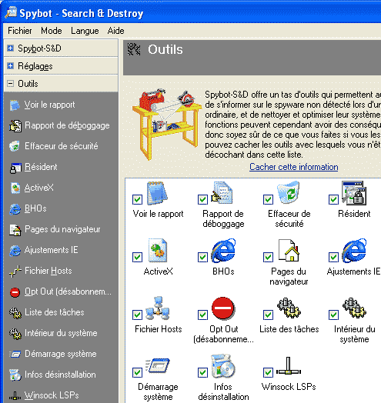Image resolution: width=381 pixels, height=403 pixels.
Task: Expand the Réglages sidebar section
Action: pos(10,66)
